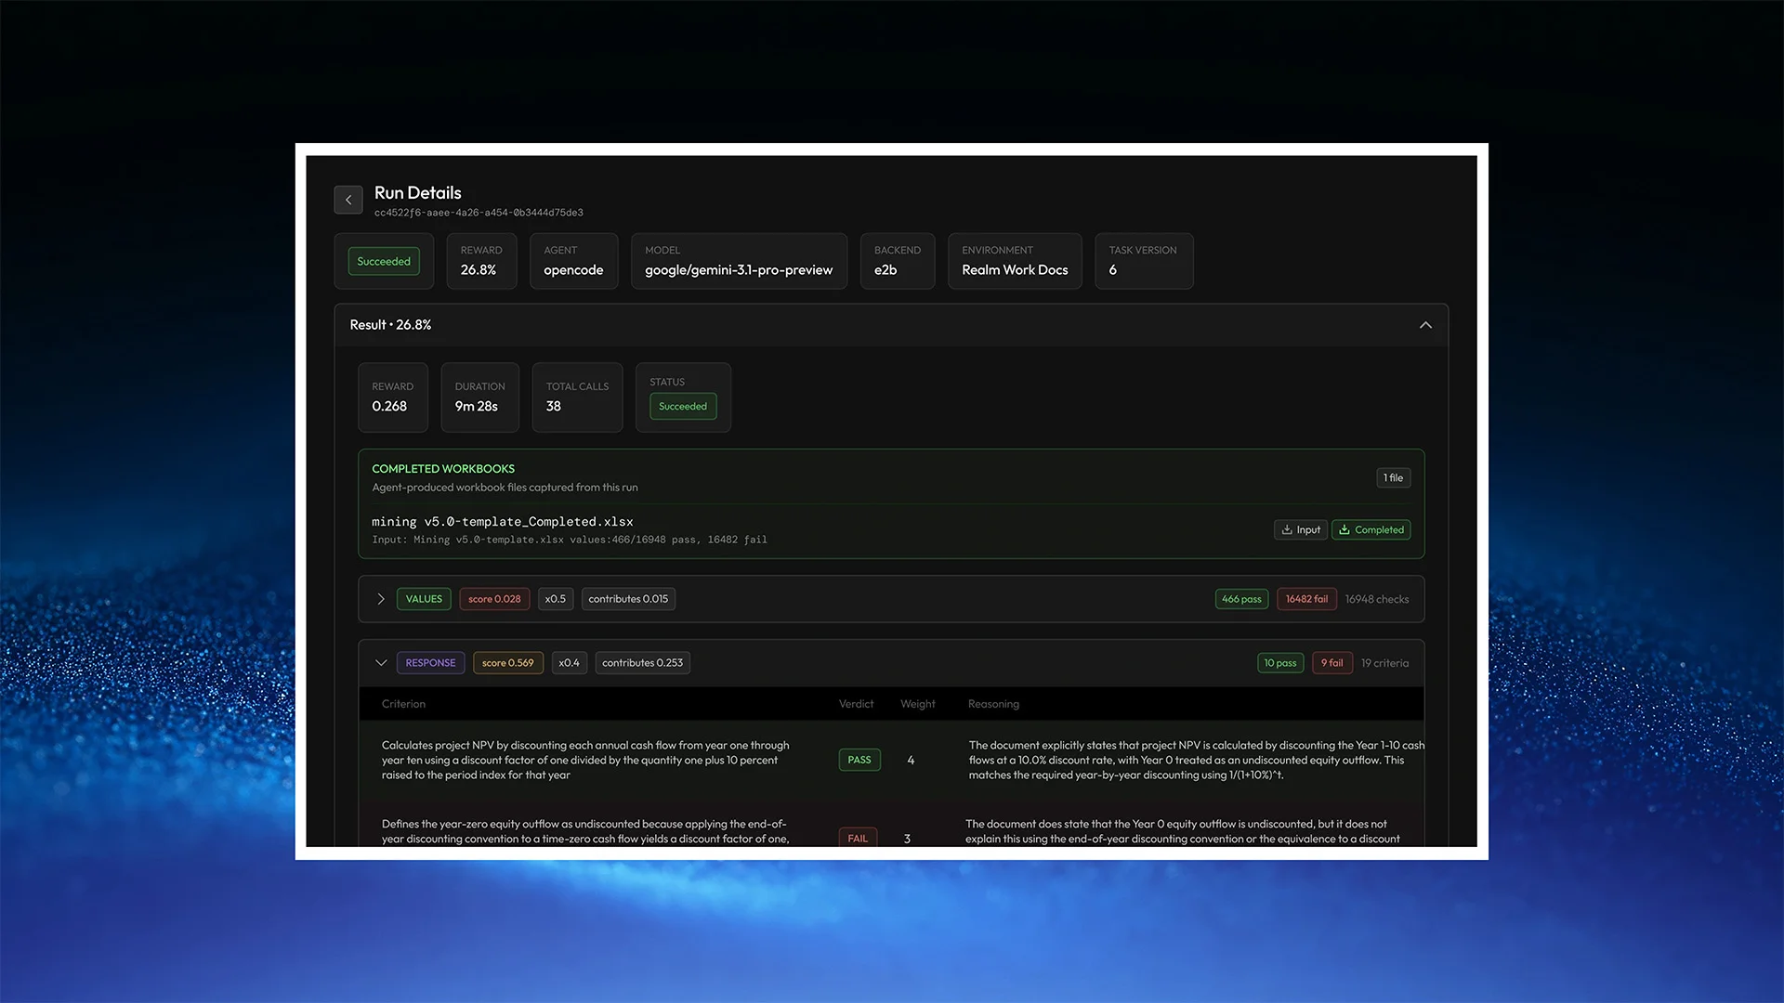This screenshot has height=1003, width=1784.
Task: Click the DURATION 9m 28s card
Action: click(479, 397)
